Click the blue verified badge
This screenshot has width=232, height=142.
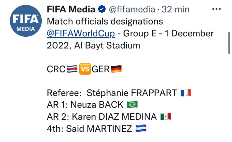[x=102, y=9]
